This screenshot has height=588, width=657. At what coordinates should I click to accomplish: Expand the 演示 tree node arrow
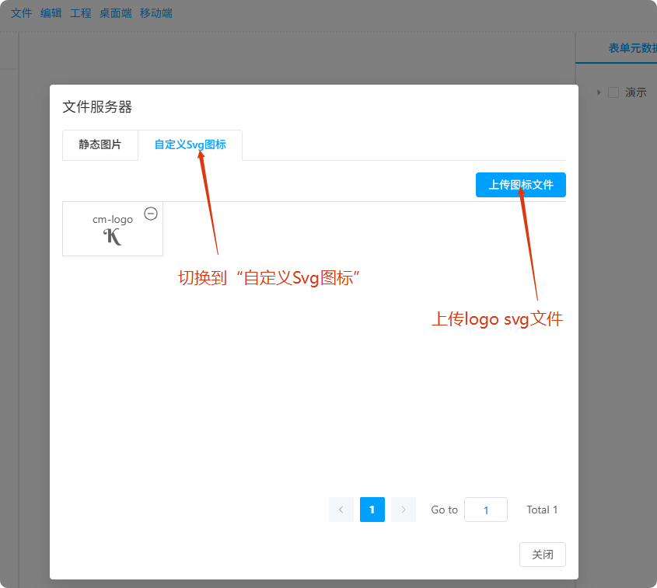coord(599,92)
